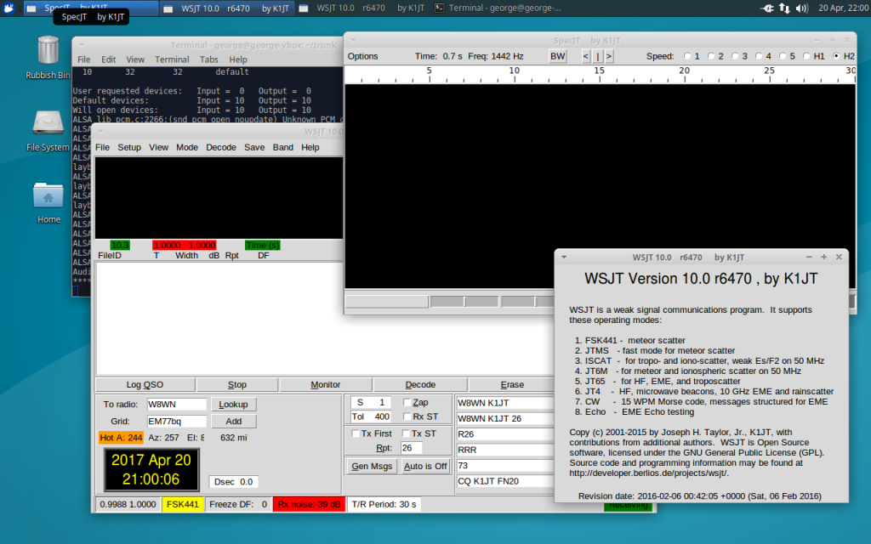
Task: Open window menu arrow on the SpecJT title bar
Action: (353, 41)
